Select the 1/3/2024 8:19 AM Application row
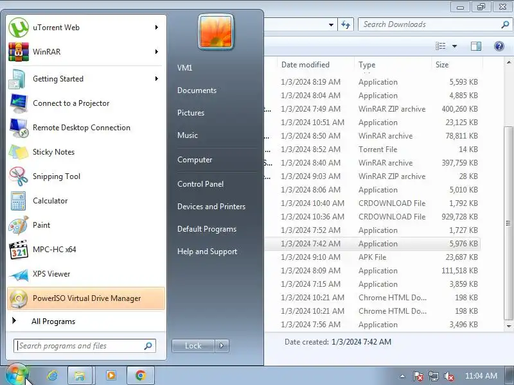 pos(373,82)
